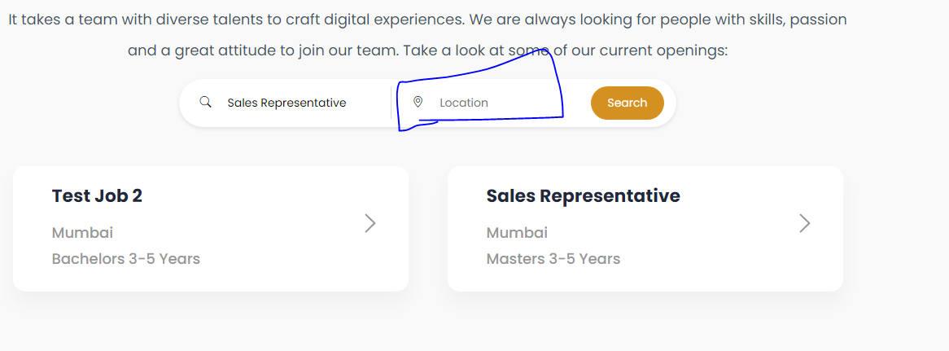Click the word "passion" in the intro
949x351 pixels.
pyautogui.click(x=820, y=20)
